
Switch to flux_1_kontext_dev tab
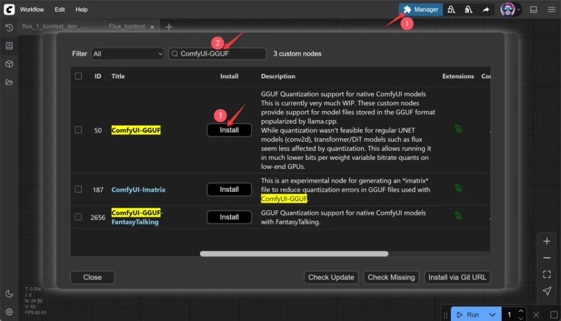coord(54,26)
